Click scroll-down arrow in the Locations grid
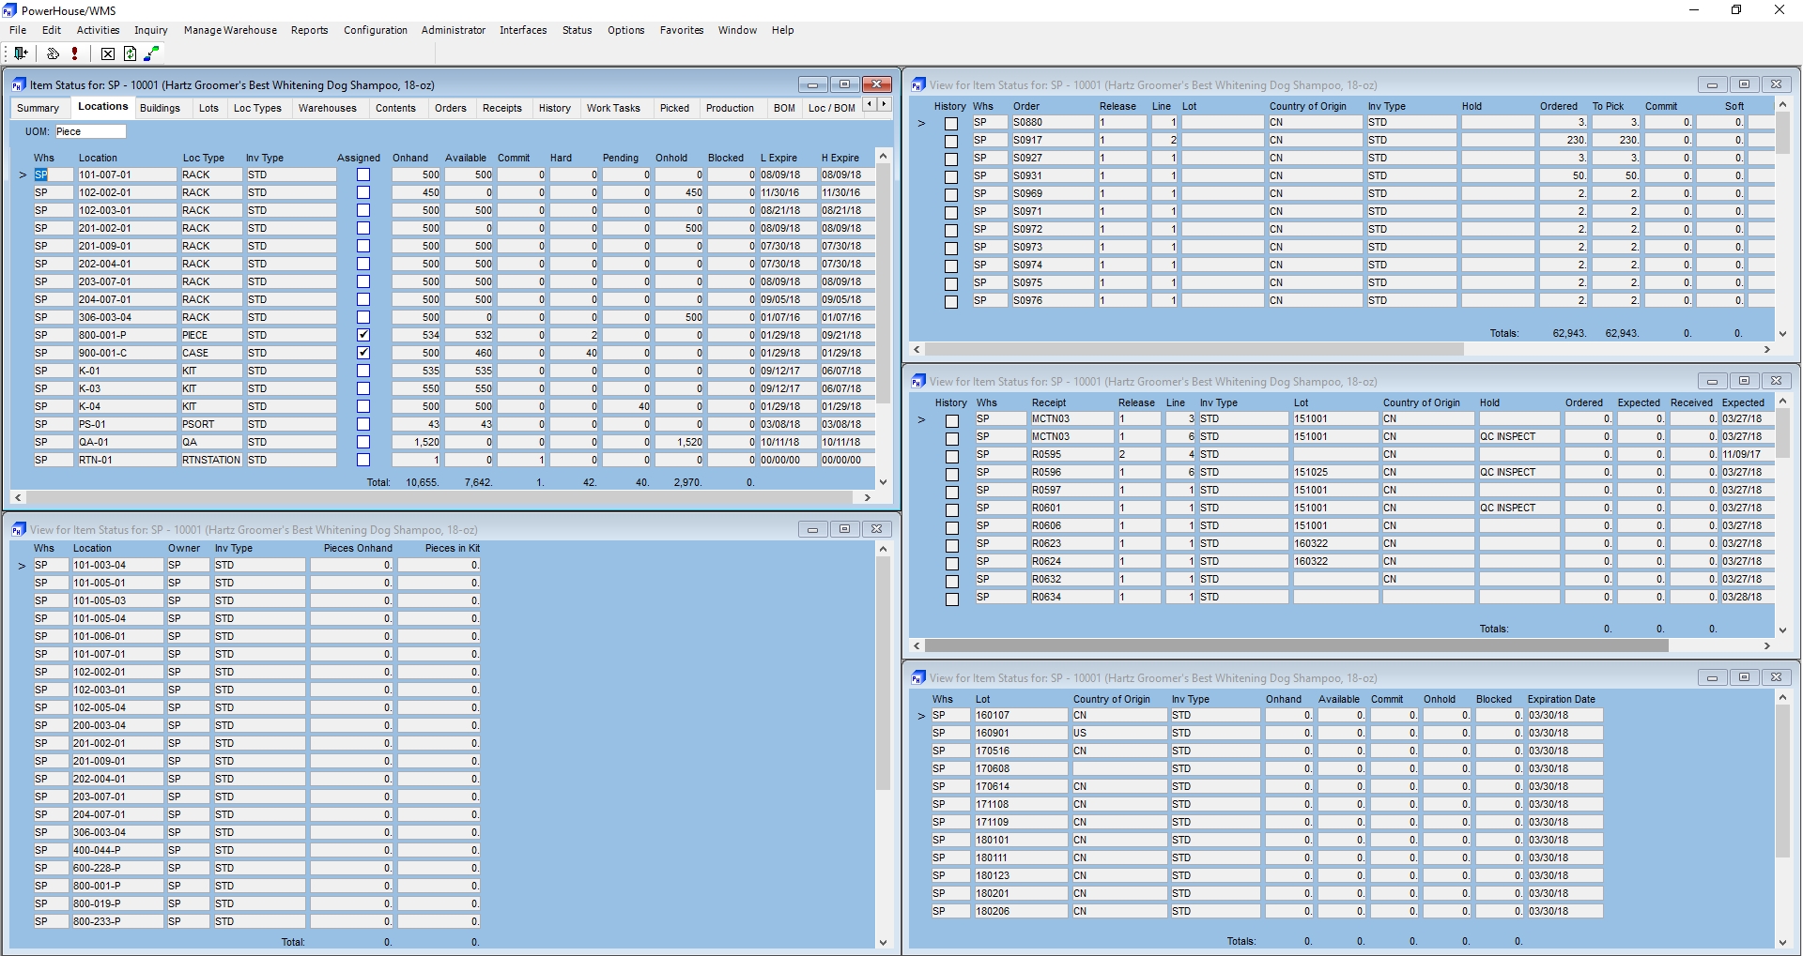The width and height of the screenshot is (1803, 956). point(883,482)
